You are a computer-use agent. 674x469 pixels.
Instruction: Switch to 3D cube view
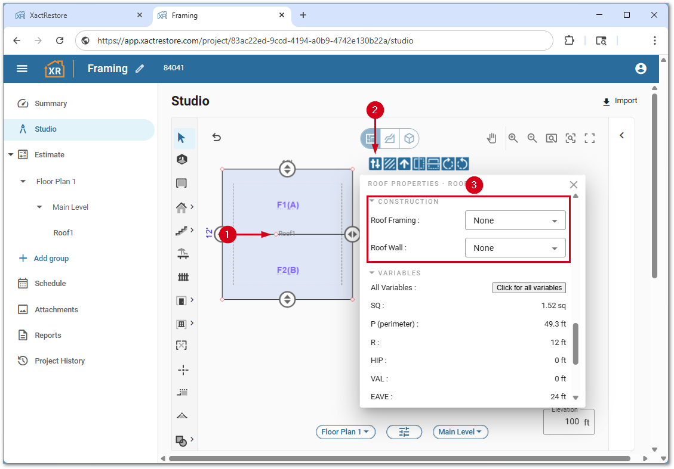point(409,138)
